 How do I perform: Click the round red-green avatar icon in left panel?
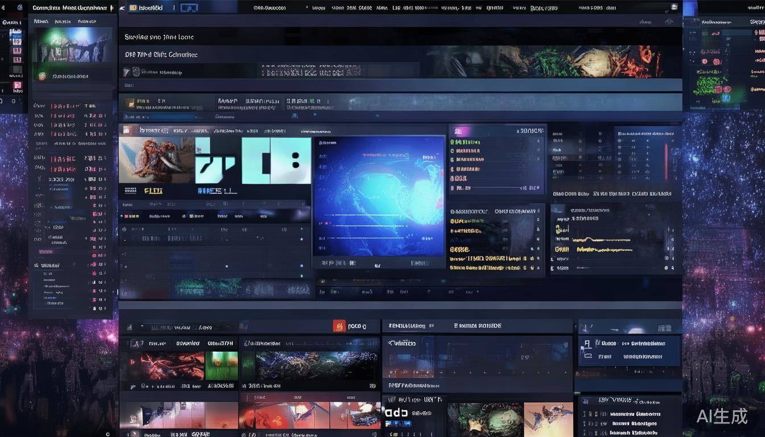42,76
